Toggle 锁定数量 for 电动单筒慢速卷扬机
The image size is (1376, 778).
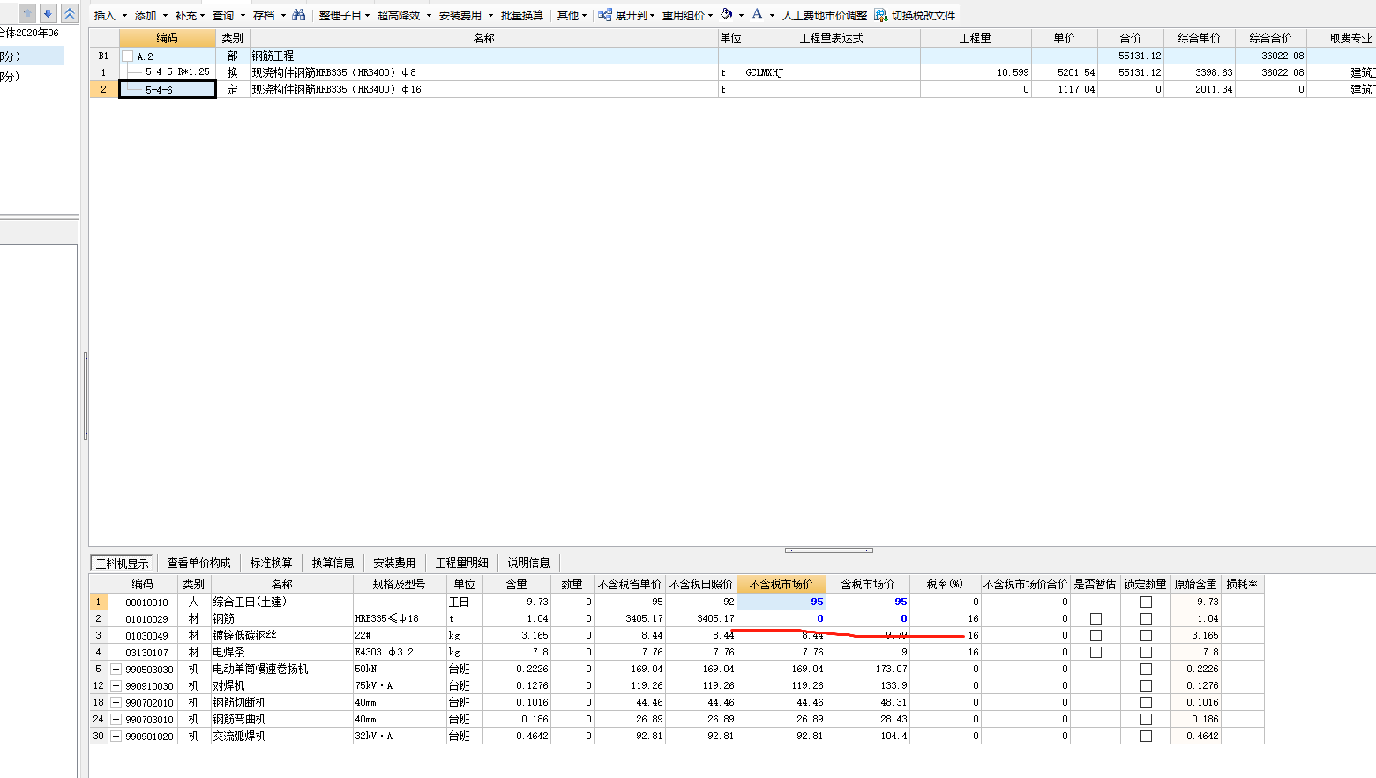coord(1146,669)
